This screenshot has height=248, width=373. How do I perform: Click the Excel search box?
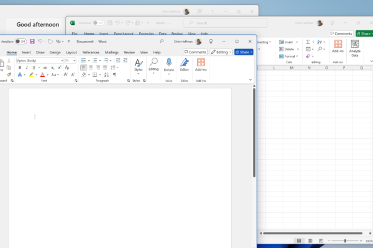(225, 23)
